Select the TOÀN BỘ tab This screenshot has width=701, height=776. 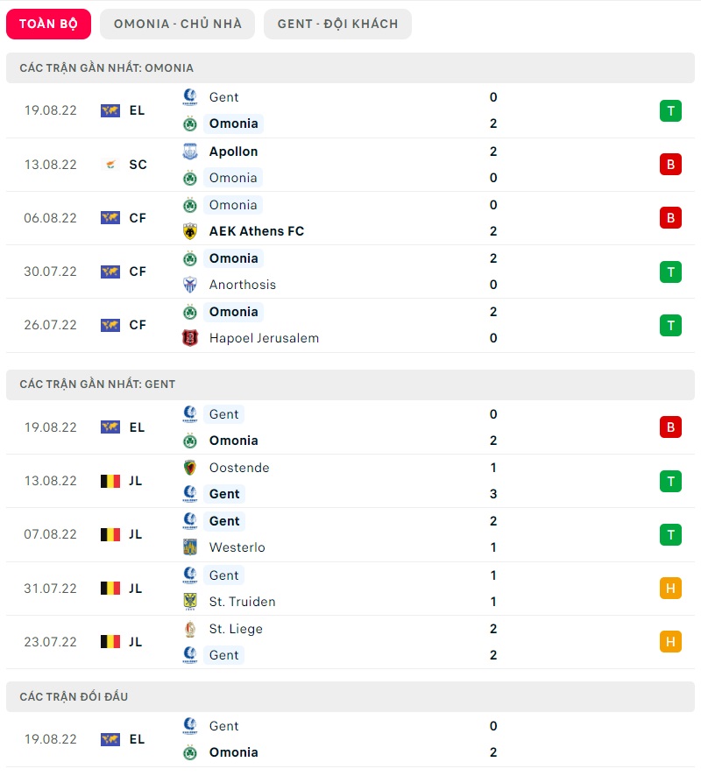click(x=48, y=24)
